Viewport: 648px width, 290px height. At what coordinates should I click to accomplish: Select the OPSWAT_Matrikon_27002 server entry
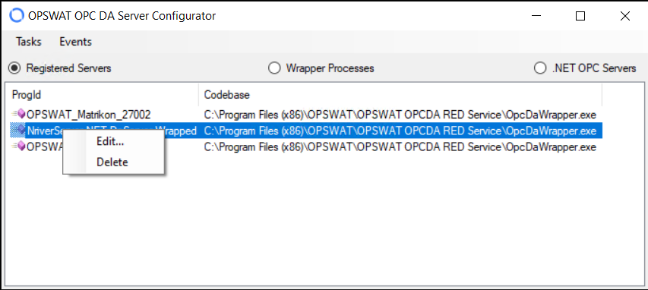tap(88, 115)
